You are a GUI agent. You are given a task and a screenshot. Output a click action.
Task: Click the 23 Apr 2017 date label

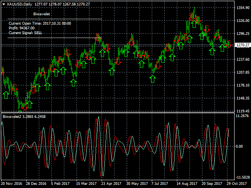point(111,184)
